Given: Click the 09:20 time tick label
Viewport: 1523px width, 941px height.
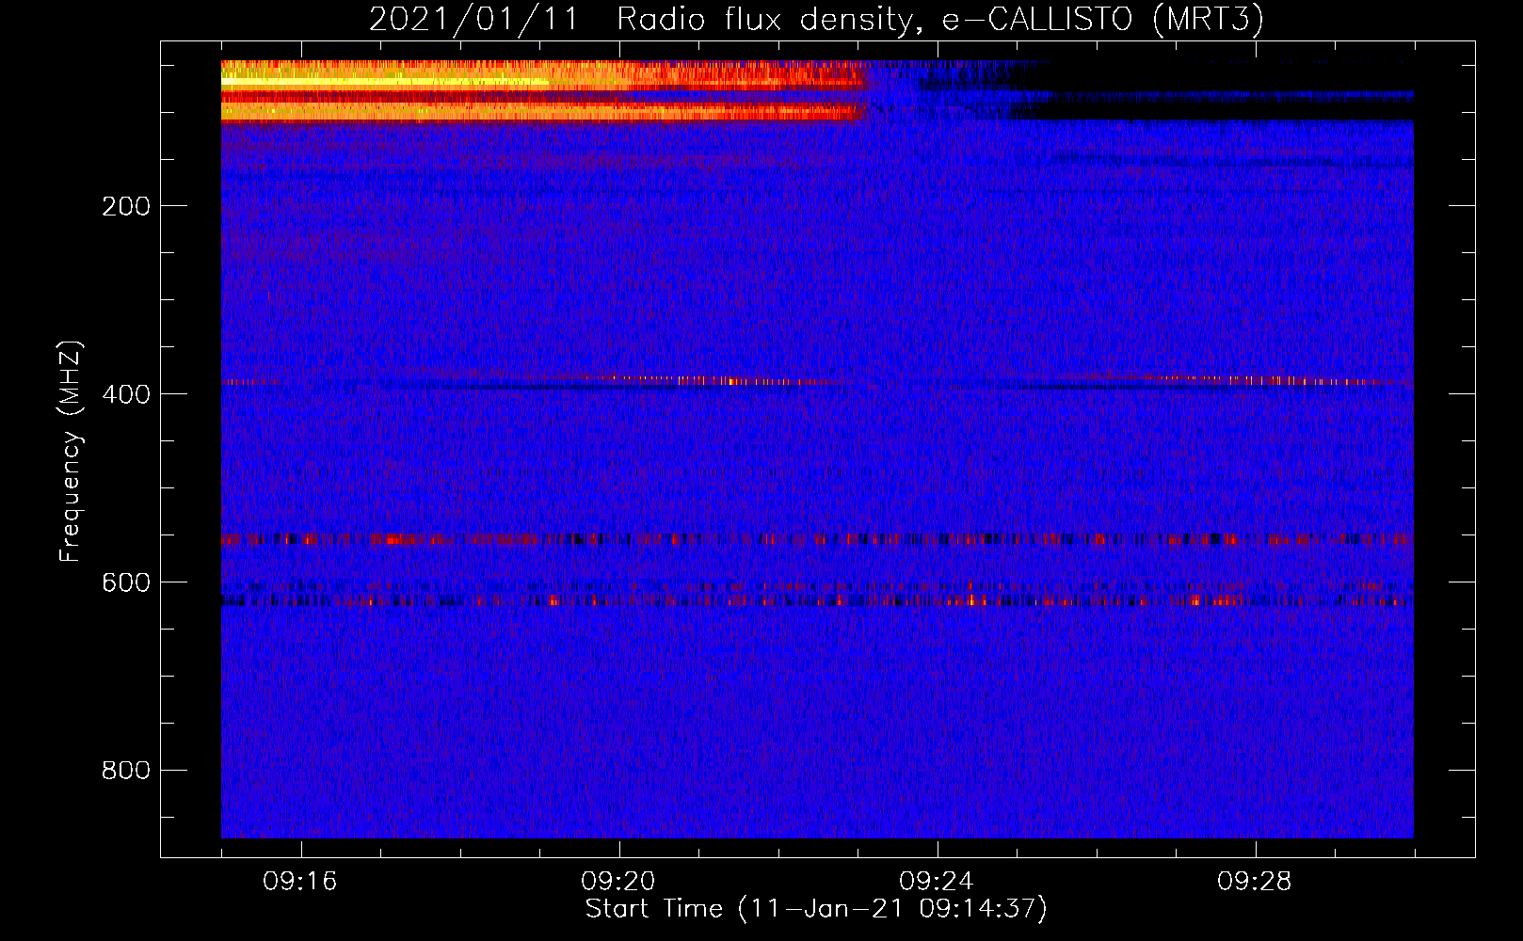Looking at the screenshot, I should point(618,882).
